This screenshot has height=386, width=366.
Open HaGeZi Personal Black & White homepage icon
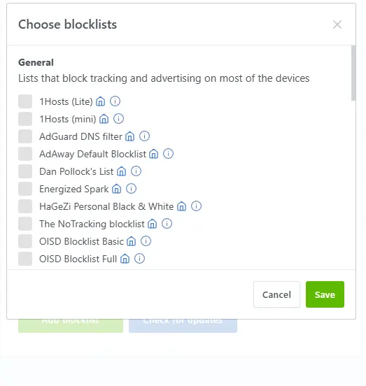point(181,206)
